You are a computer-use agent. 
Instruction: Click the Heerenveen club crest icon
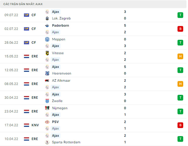click(x=47, y=73)
